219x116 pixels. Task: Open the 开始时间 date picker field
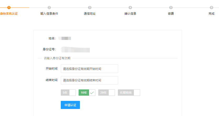coord(89,69)
